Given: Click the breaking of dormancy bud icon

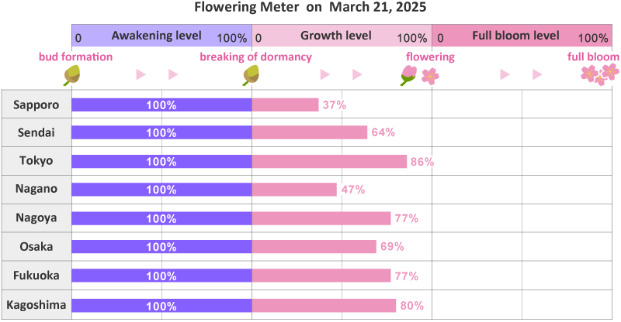Looking at the screenshot, I should 251,75.
